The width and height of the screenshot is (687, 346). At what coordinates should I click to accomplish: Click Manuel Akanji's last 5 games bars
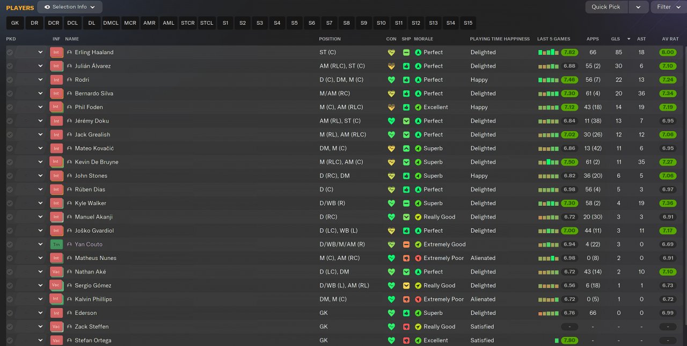coord(549,217)
